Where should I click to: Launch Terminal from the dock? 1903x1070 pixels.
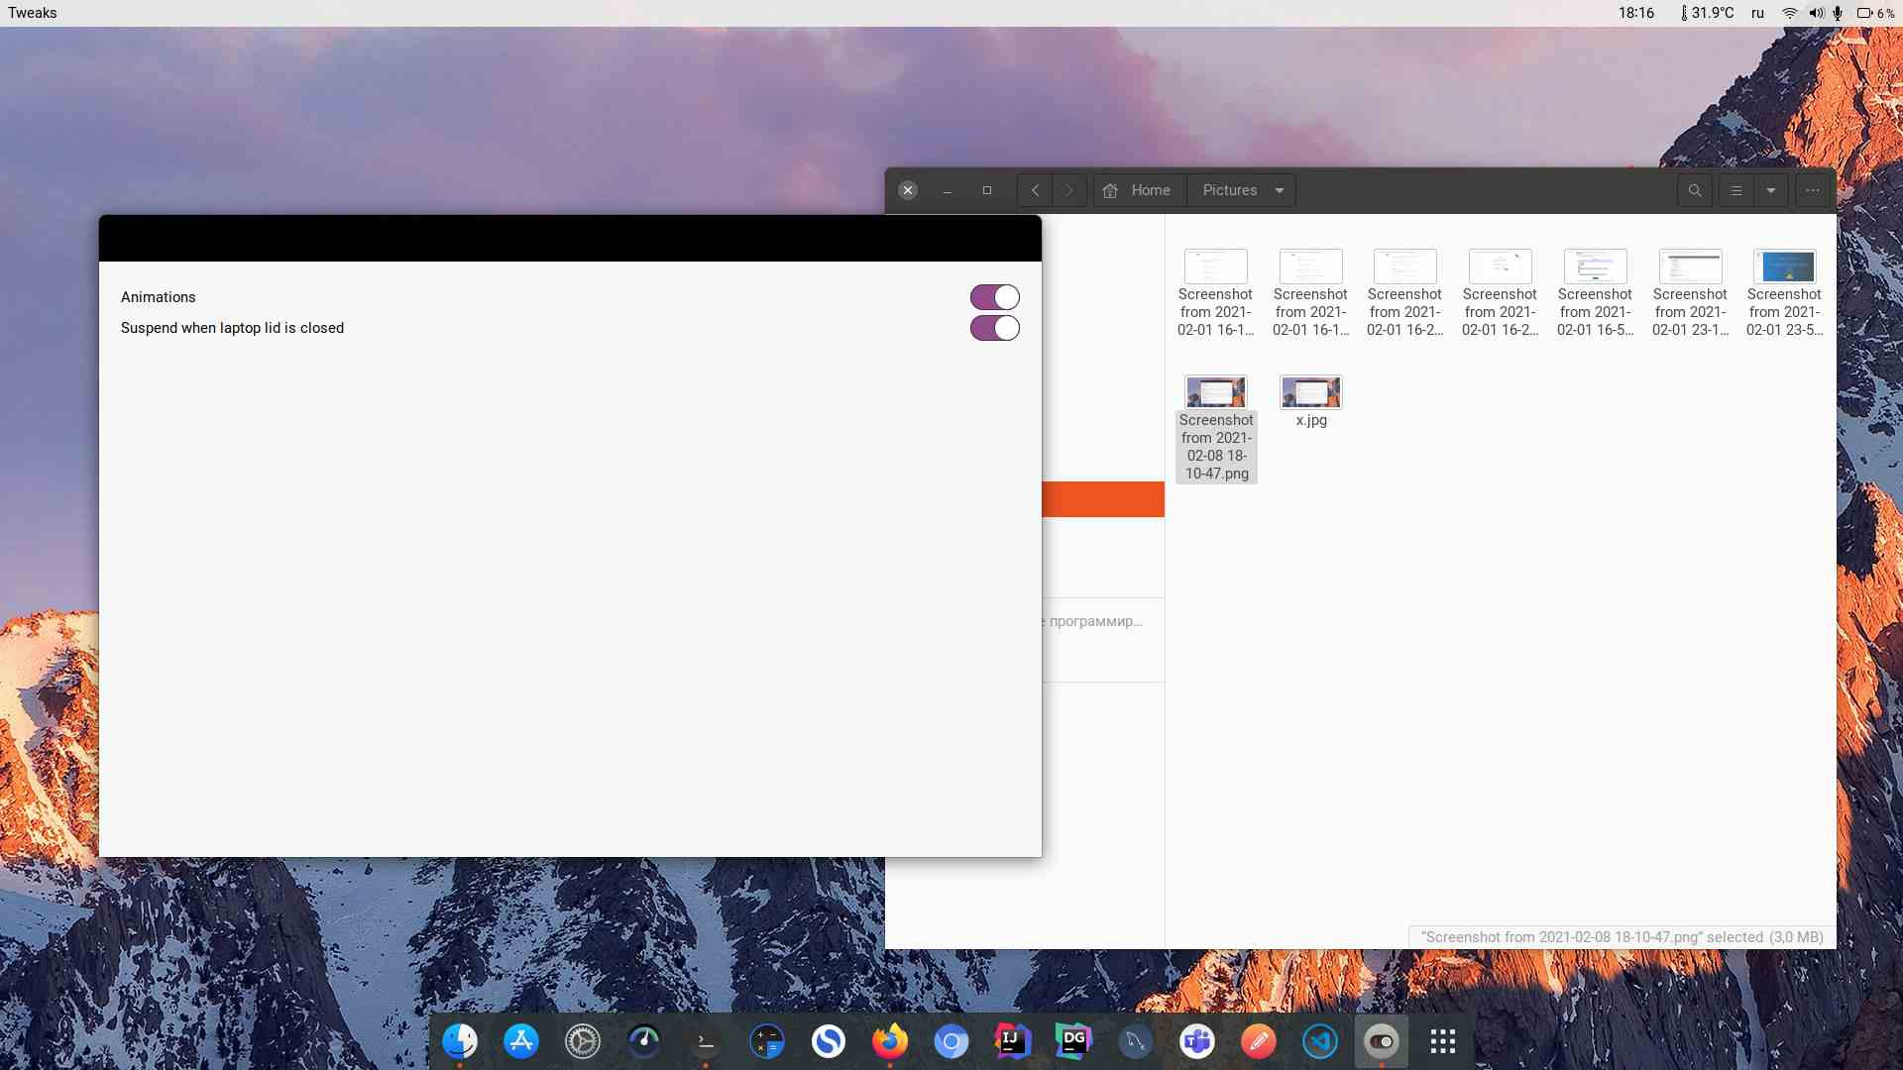point(706,1041)
